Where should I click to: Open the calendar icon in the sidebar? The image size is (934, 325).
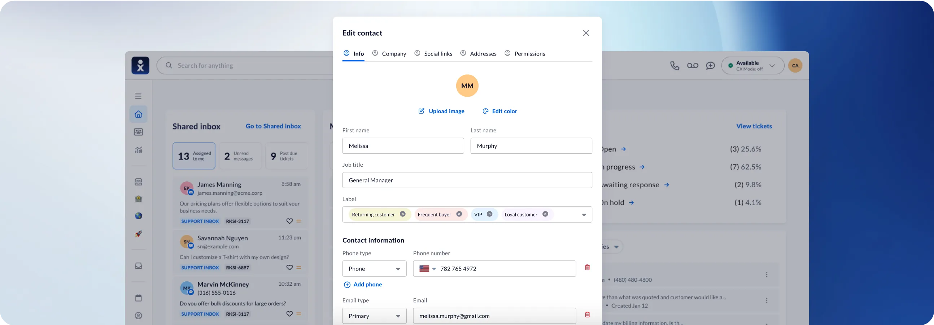(x=139, y=298)
